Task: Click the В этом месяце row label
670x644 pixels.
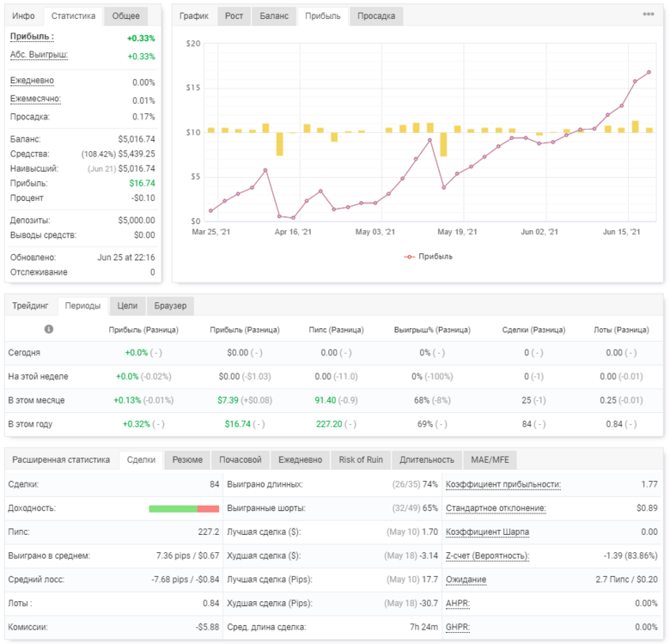Action: pos(36,401)
